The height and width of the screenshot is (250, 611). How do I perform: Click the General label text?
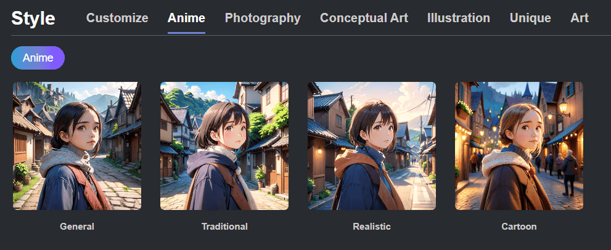point(77,226)
